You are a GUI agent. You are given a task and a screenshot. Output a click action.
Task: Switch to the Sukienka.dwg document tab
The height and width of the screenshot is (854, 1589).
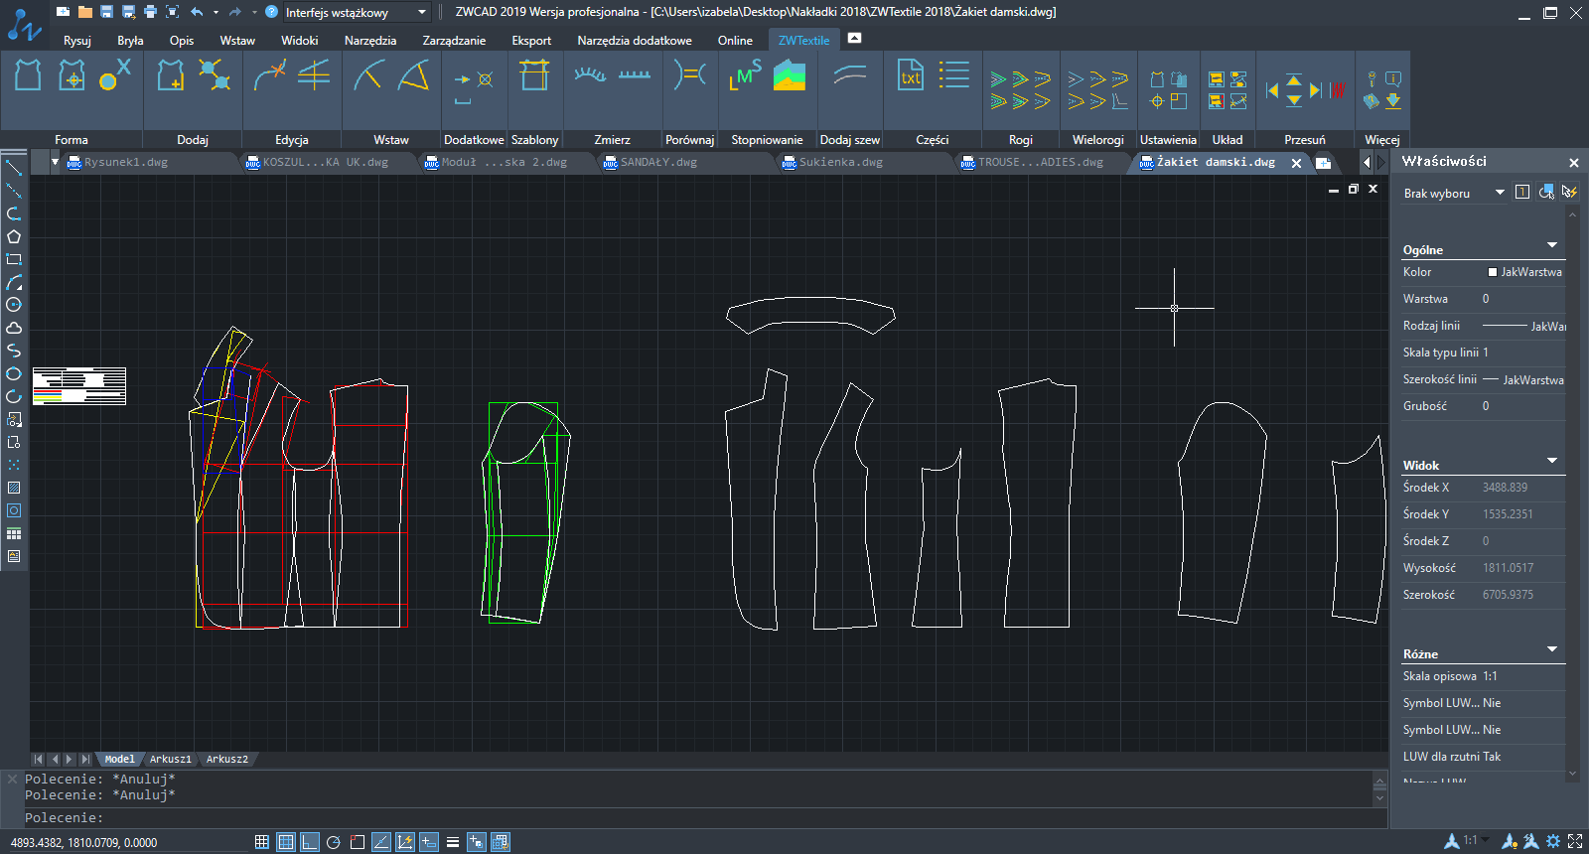click(840, 162)
